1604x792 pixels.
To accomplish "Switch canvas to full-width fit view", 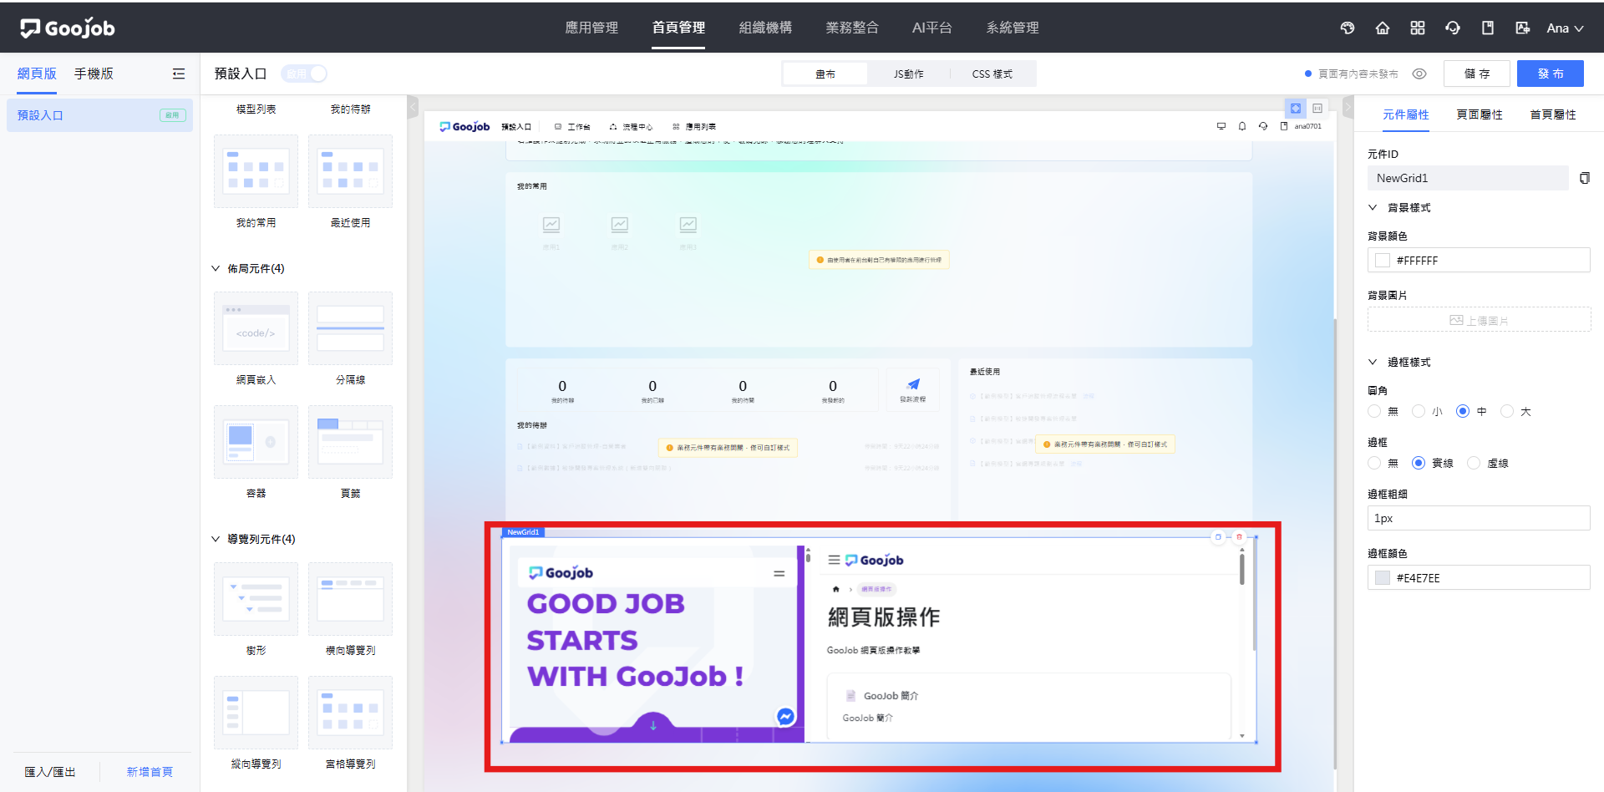I will (1296, 109).
